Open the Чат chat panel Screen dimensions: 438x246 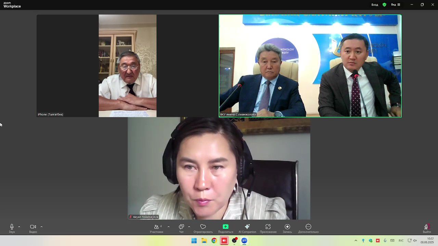click(x=181, y=228)
